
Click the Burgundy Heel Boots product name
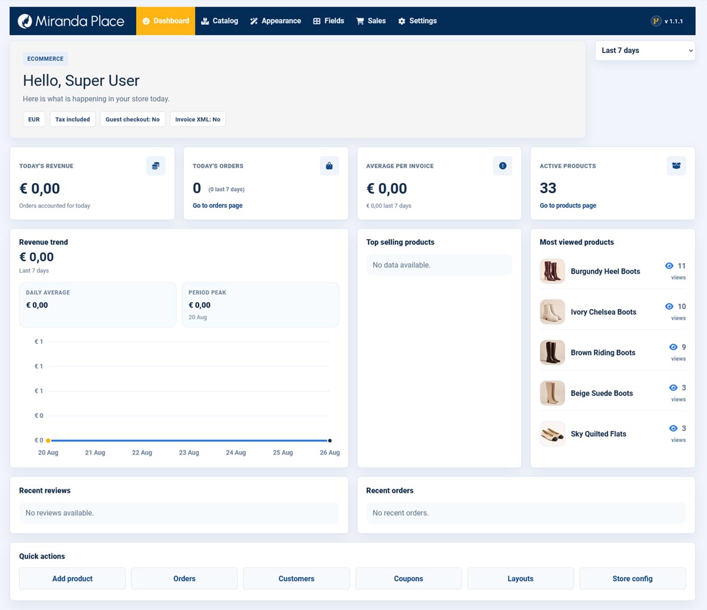tap(605, 271)
